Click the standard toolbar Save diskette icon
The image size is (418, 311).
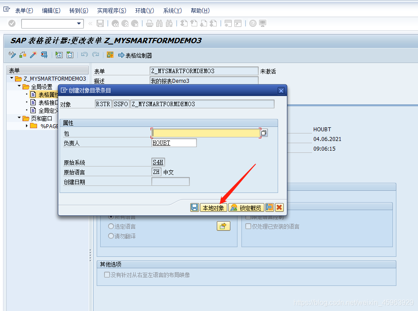coord(100,23)
